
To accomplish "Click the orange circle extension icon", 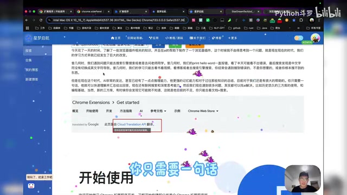I will [287, 20].
